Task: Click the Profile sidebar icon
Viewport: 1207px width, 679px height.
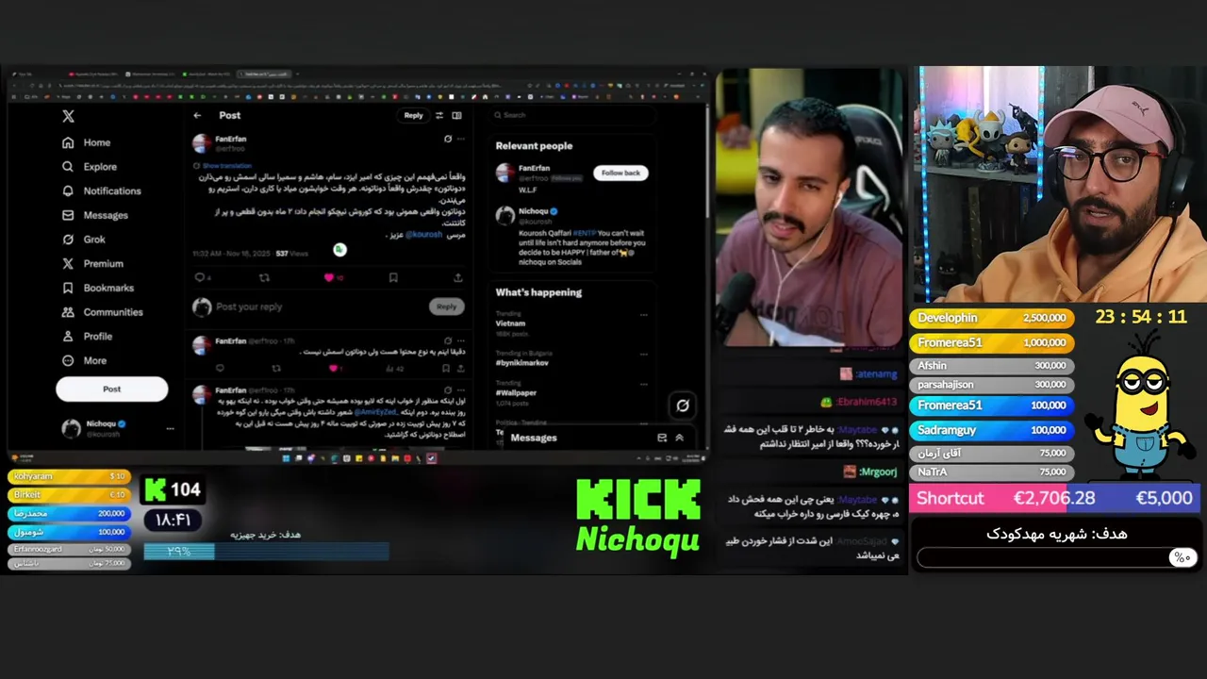Action: click(x=68, y=337)
